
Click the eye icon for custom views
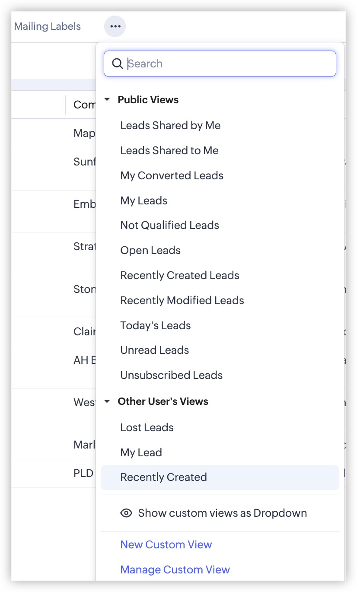coord(126,513)
